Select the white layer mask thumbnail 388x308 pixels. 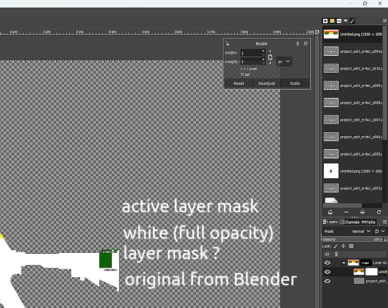(x=371, y=272)
